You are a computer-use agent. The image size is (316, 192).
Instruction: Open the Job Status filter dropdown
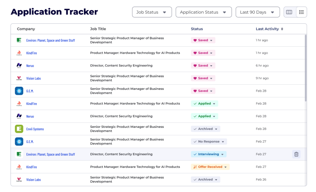coord(152,12)
